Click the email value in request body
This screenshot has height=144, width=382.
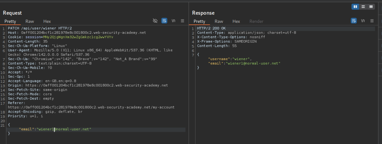point(64,129)
